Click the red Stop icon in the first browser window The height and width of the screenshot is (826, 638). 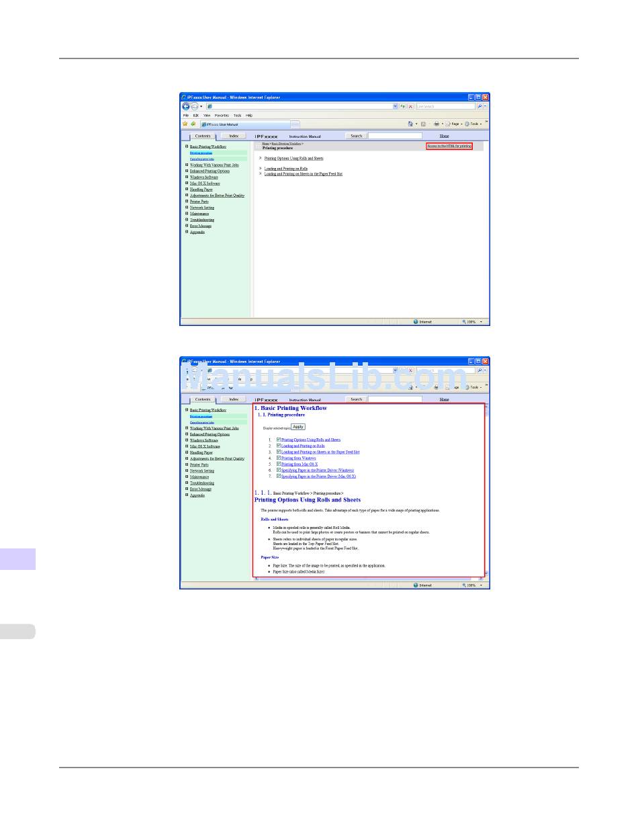click(x=410, y=106)
